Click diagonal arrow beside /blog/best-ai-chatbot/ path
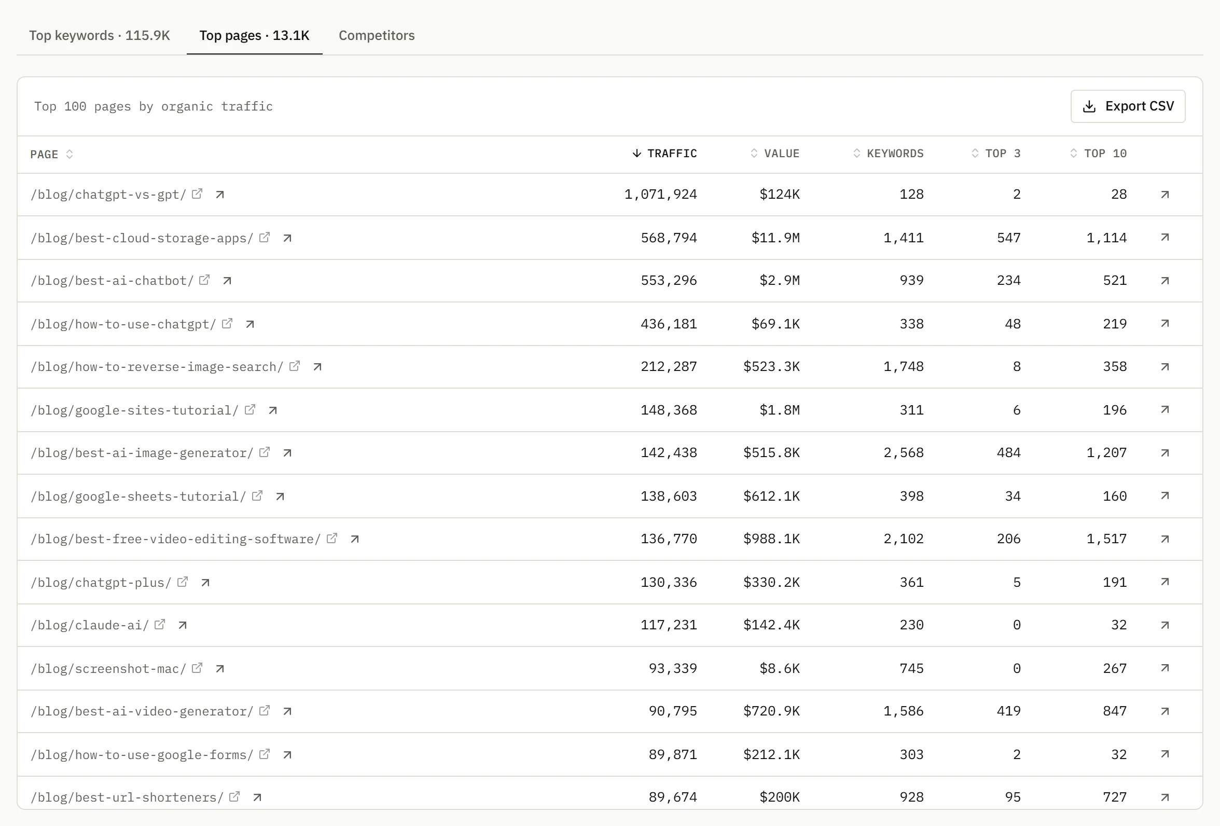Viewport: 1220px width, 826px height. pyautogui.click(x=227, y=281)
